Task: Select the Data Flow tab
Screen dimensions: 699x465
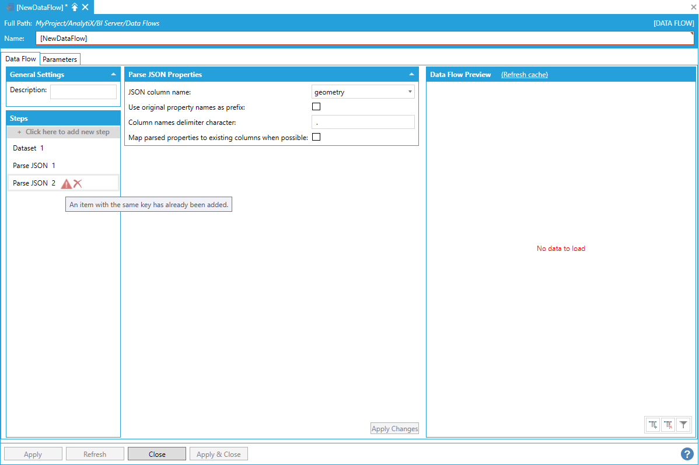Action: click(x=20, y=59)
